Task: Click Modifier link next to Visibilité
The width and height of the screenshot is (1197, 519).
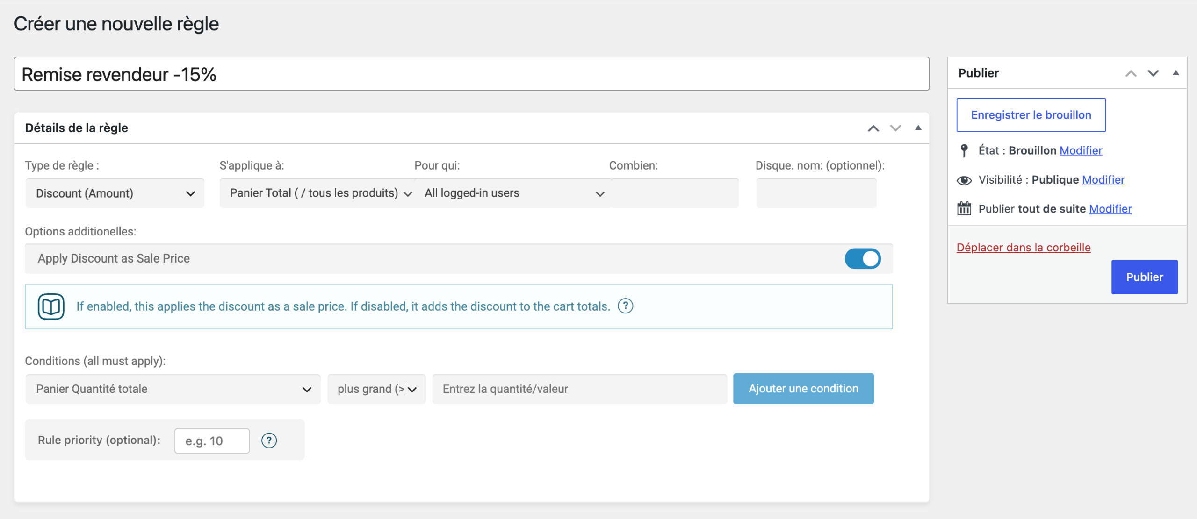Action: click(x=1103, y=180)
